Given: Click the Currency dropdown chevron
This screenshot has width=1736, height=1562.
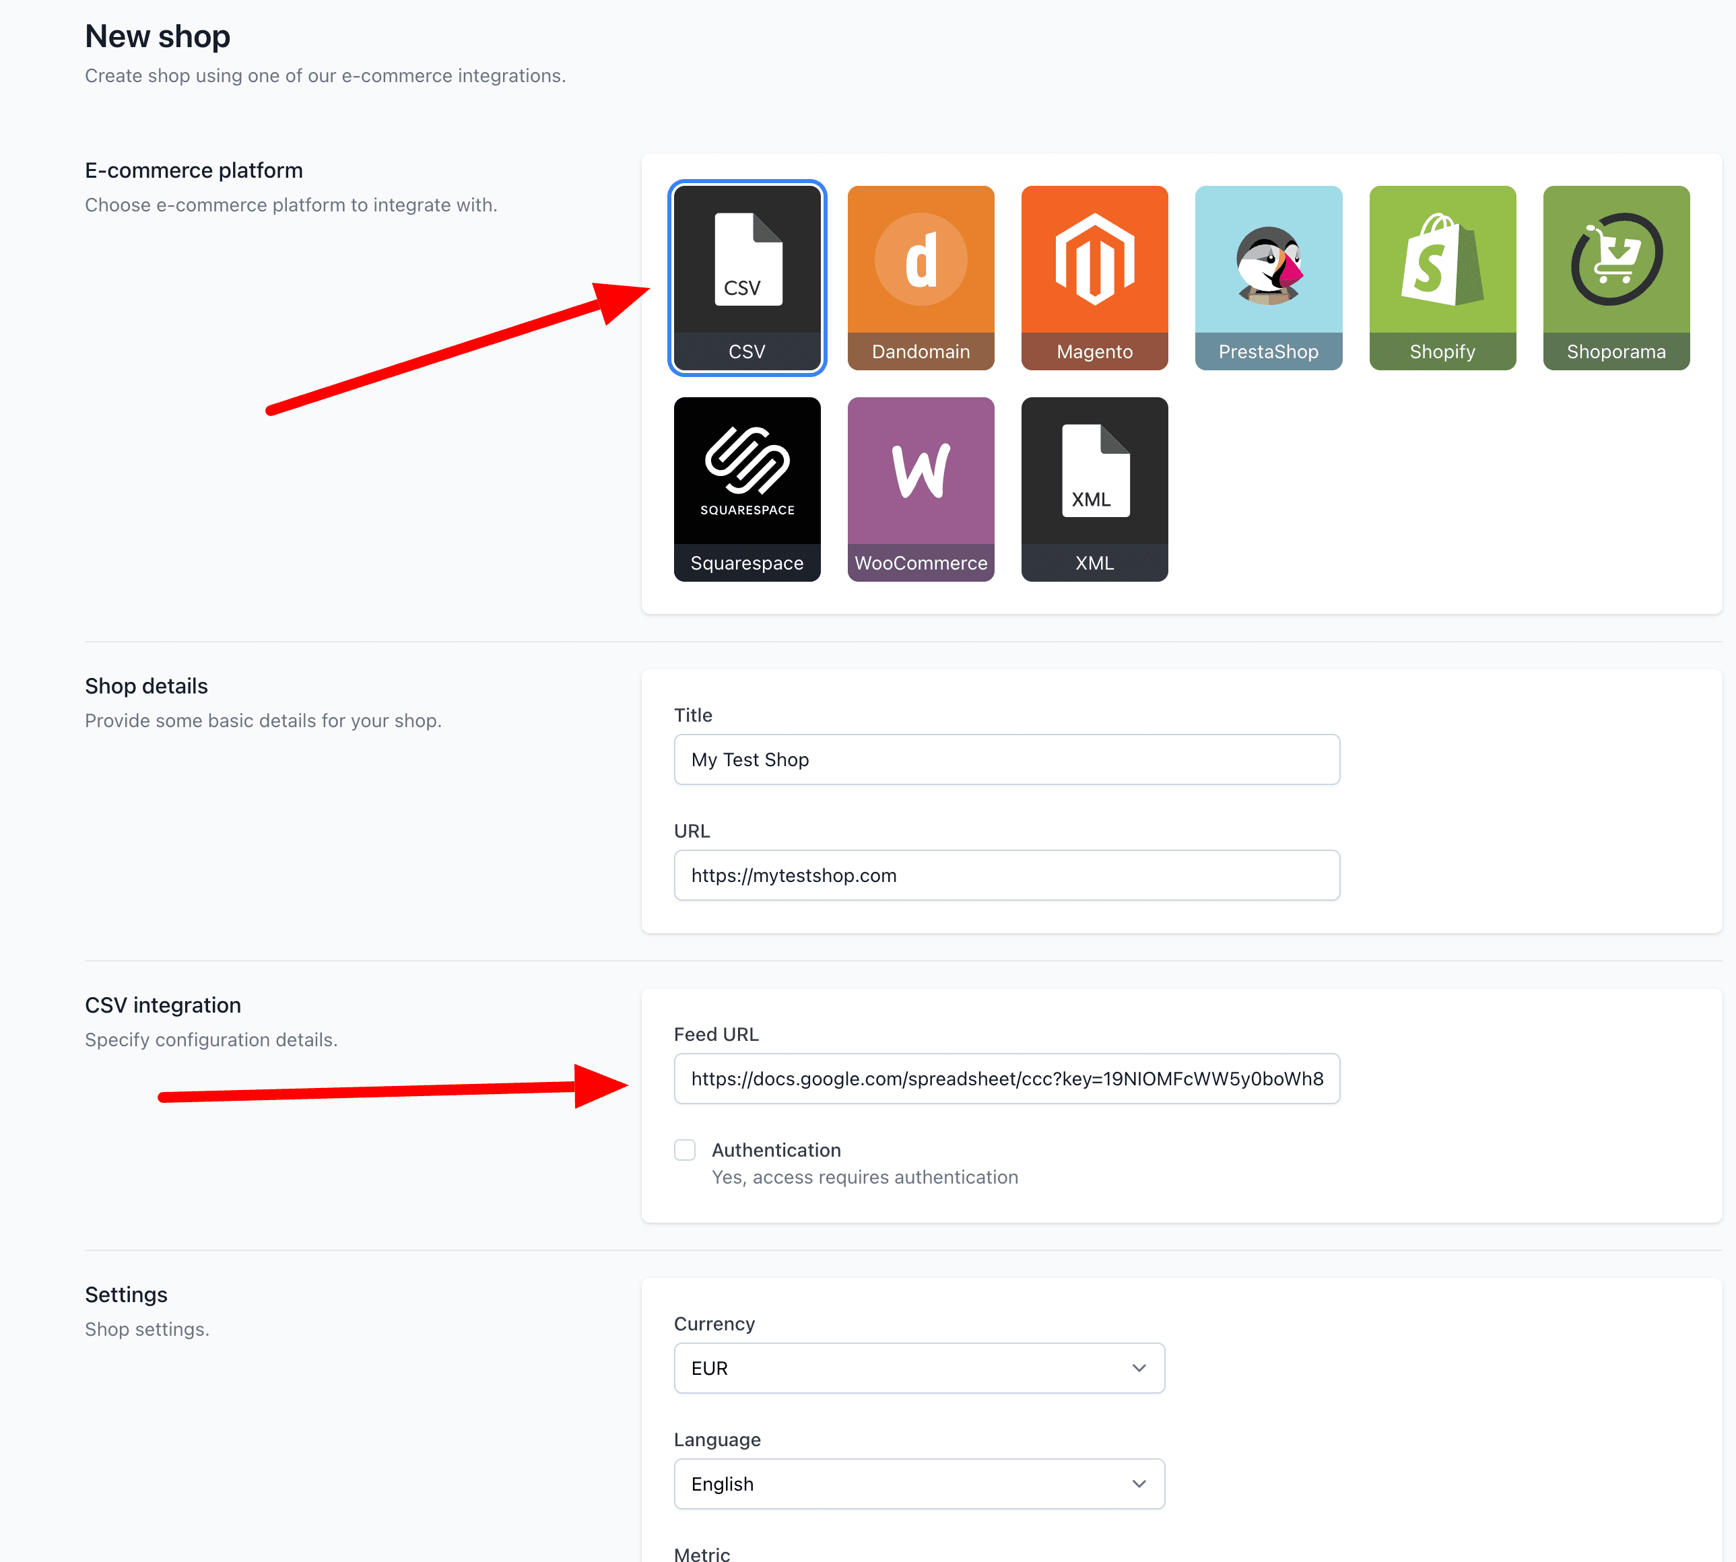Looking at the screenshot, I should 1139,1368.
